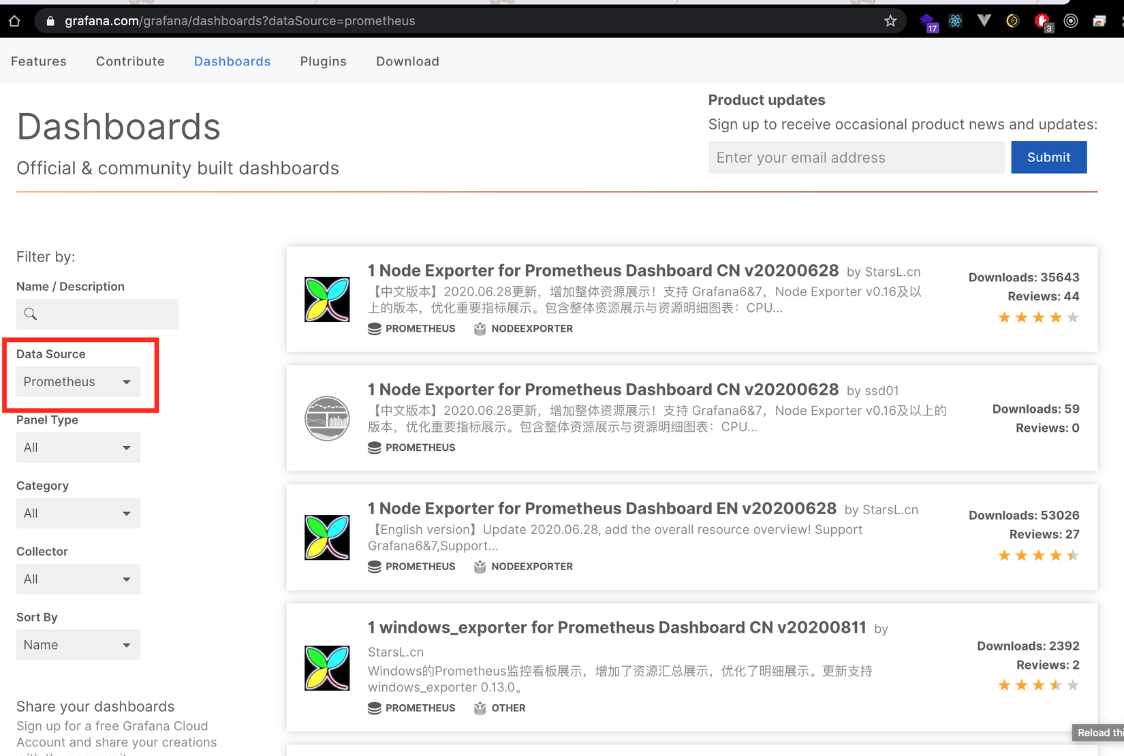Open the purple extension with 17 badge
The width and height of the screenshot is (1124, 756).
(928, 22)
